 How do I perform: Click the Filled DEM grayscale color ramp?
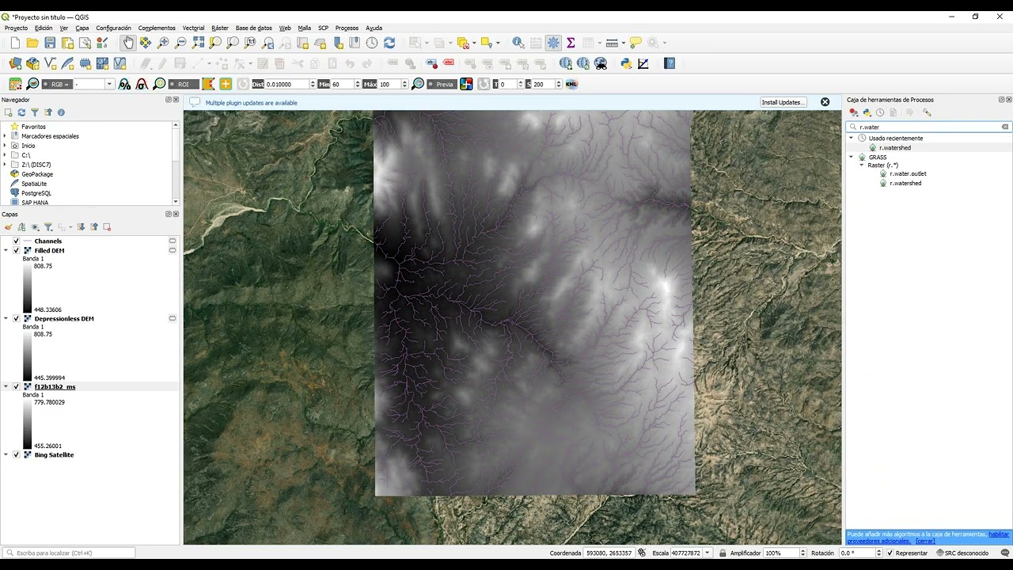click(x=28, y=288)
